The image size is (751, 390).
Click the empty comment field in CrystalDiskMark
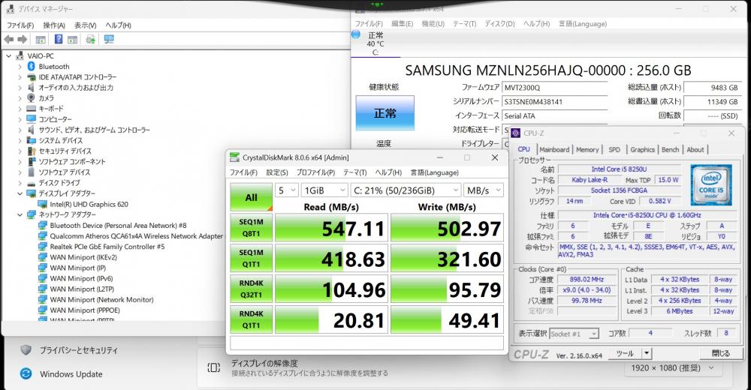pos(367,343)
